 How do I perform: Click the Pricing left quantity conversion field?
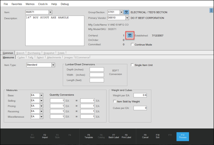point(57,106)
